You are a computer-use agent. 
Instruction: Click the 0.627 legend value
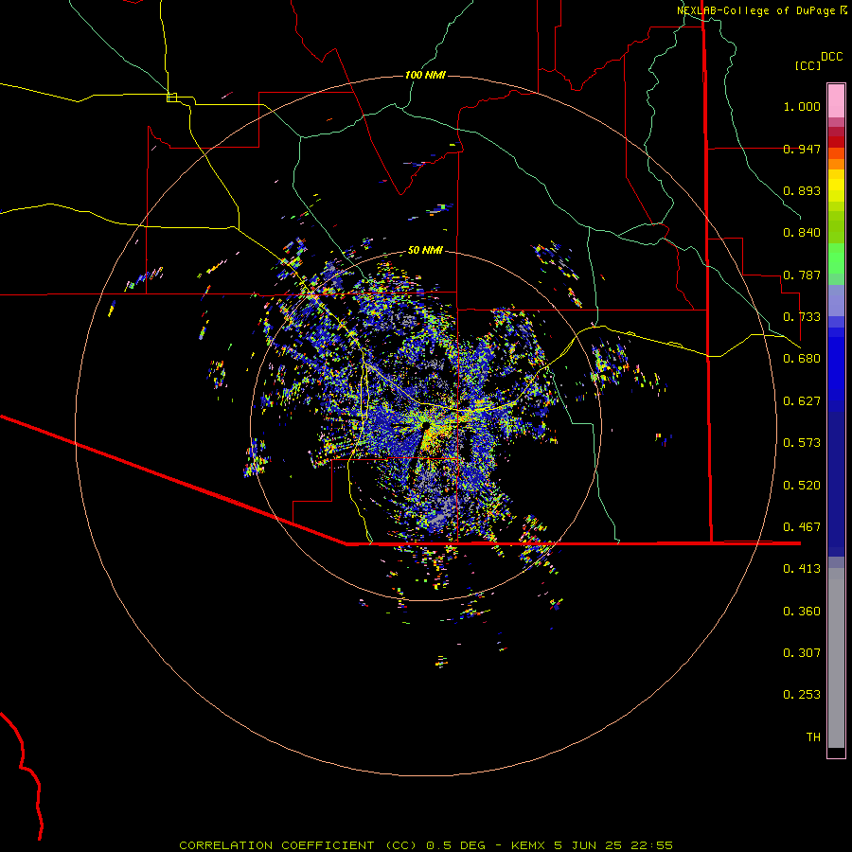pyautogui.click(x=802, y=401)
